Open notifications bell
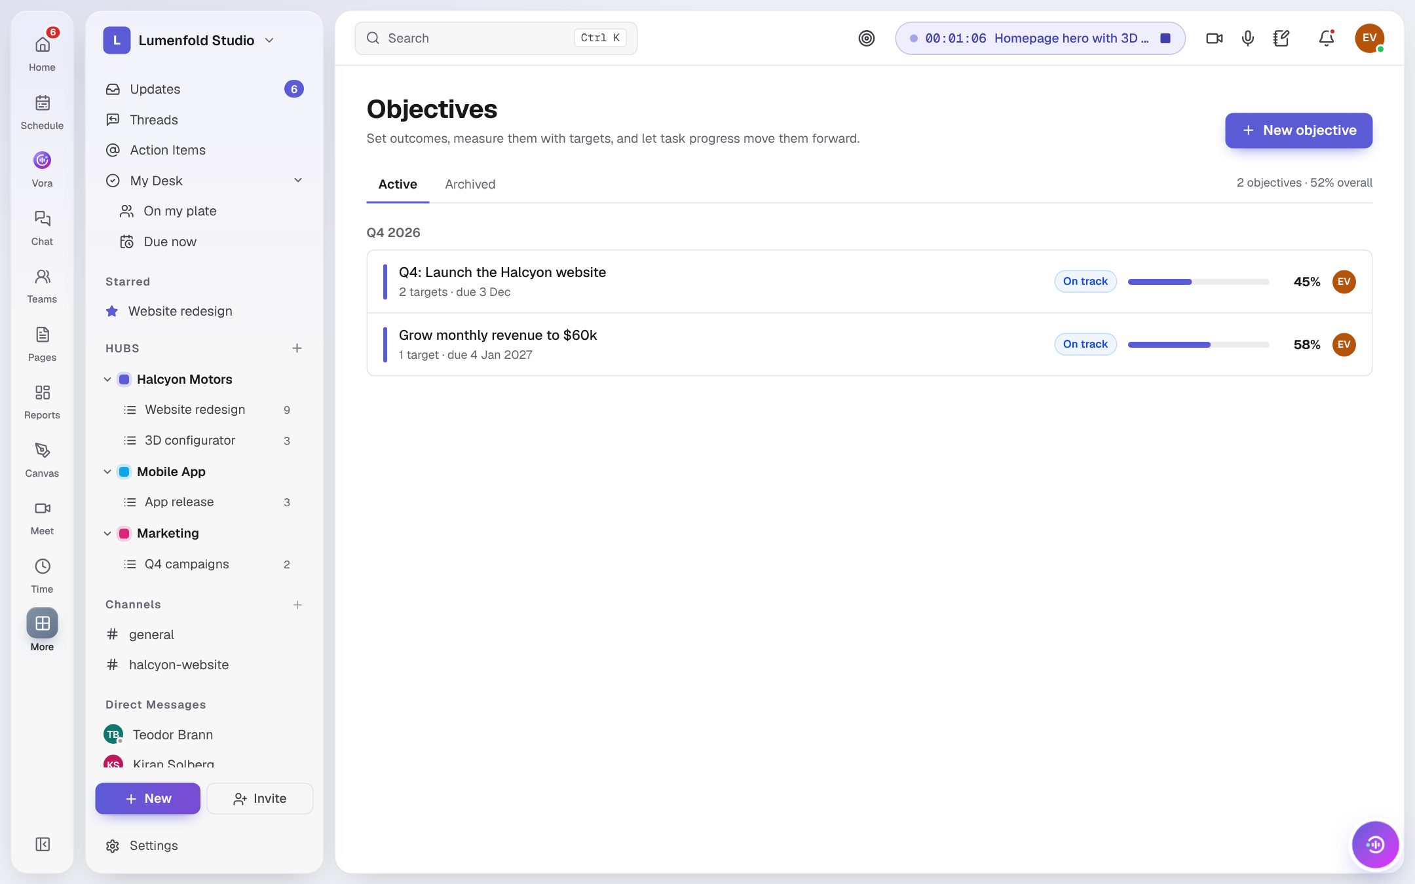This screenshot has height=884, width=1415. [x=1326, y=38]
